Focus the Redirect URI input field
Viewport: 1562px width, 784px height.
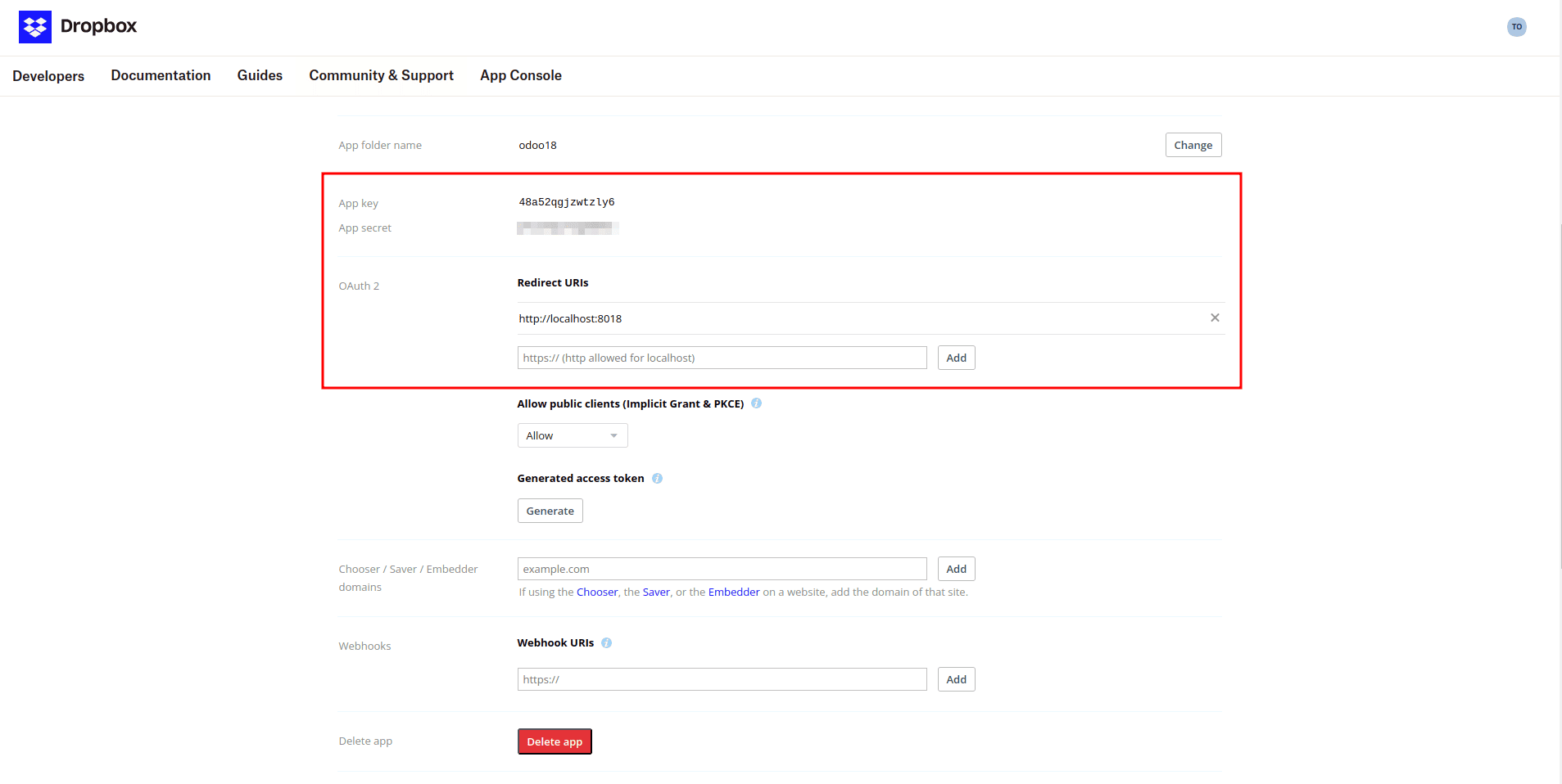click(x=722, y=358)
